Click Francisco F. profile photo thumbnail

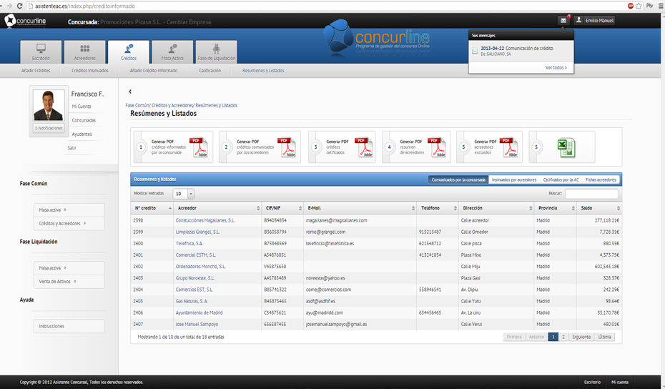click(49, 106)
